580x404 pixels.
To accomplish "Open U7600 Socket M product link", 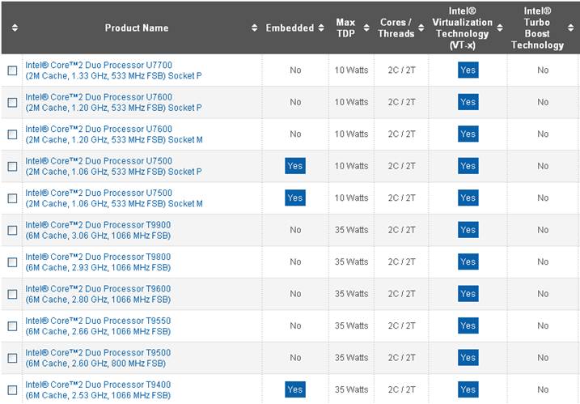I will 114,134.
